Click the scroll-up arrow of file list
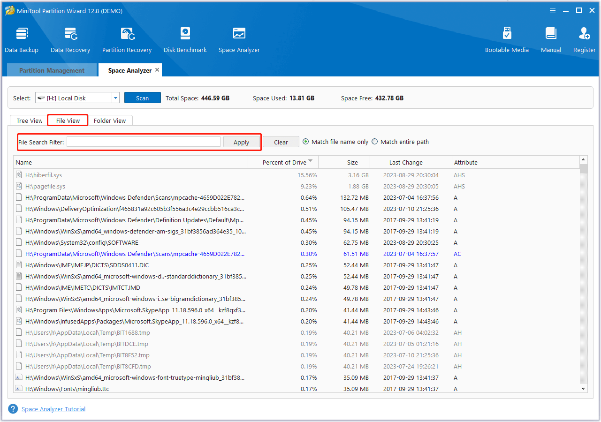Screen dimensions: 601x422 pyautogui.click(x=584, y=160)
